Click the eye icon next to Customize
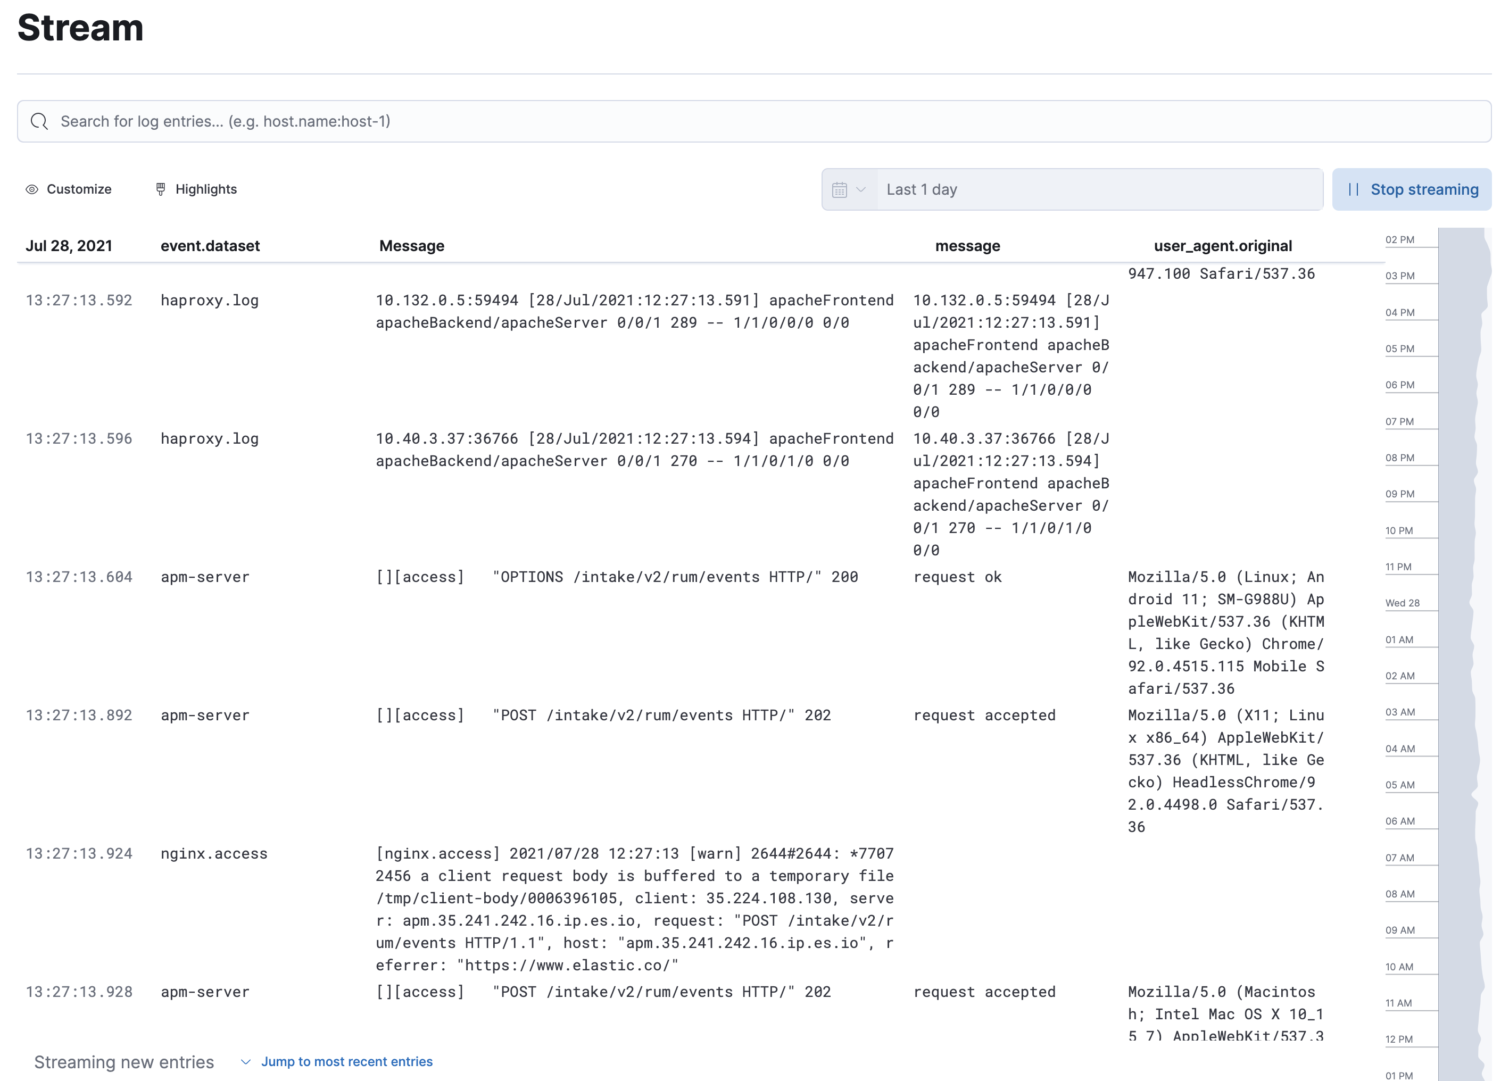The image size is (1509, 1081). click(x=31, y=189)
